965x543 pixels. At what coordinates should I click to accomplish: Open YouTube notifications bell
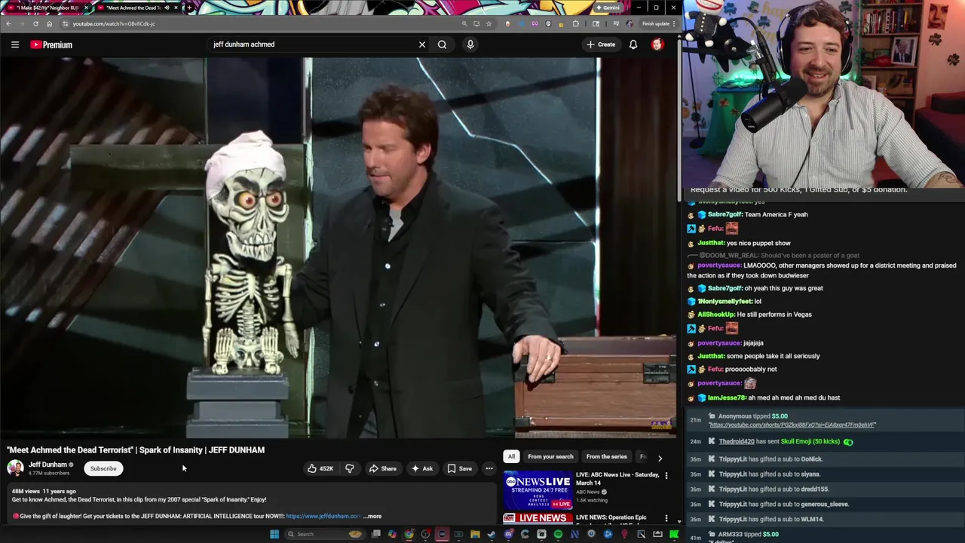633,44
